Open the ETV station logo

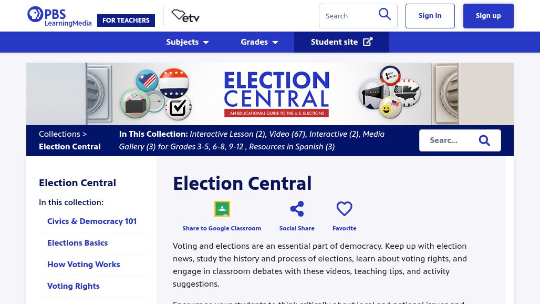point(185,16)
